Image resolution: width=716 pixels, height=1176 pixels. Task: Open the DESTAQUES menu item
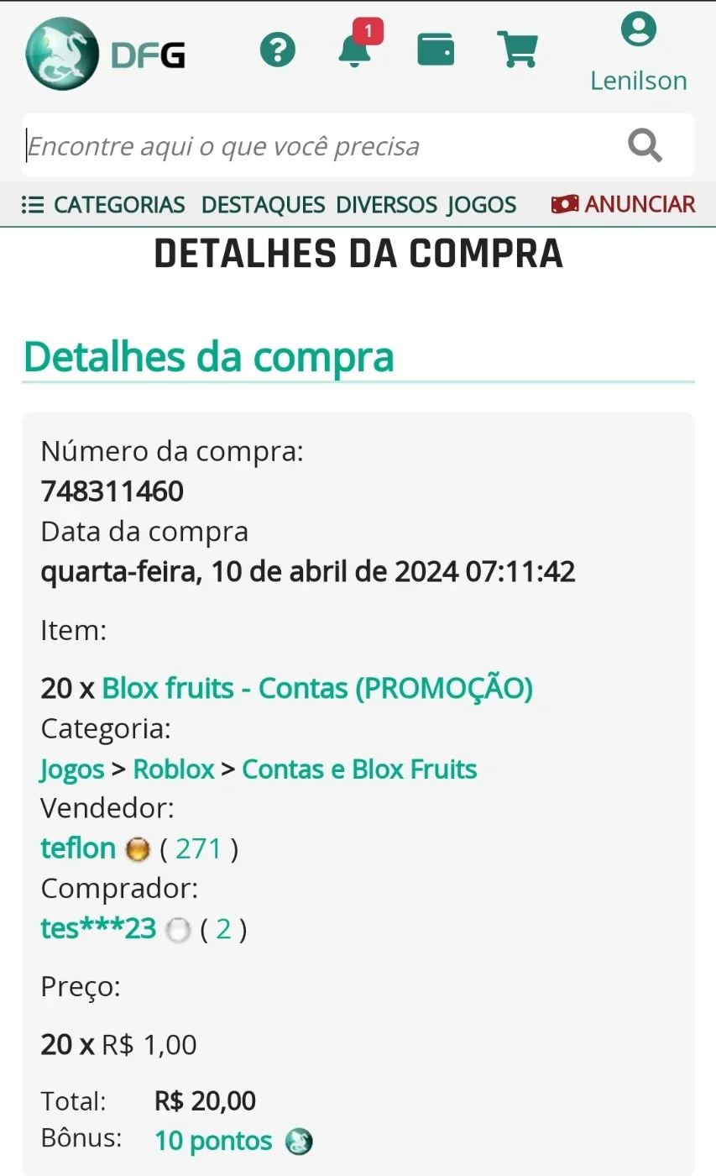[263, 204]
